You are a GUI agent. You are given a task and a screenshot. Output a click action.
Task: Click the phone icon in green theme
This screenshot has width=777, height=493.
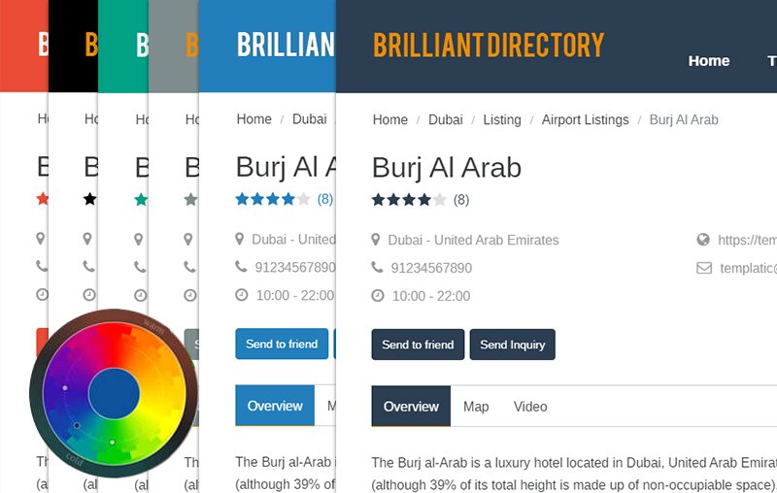pyautogui.click(x=140, y=267)
